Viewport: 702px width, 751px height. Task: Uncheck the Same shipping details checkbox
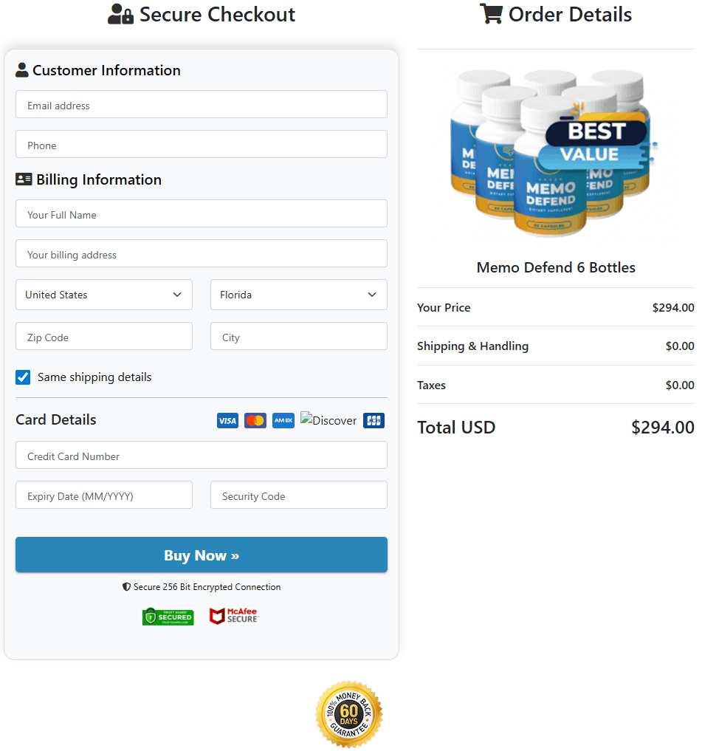pos(23,377)
